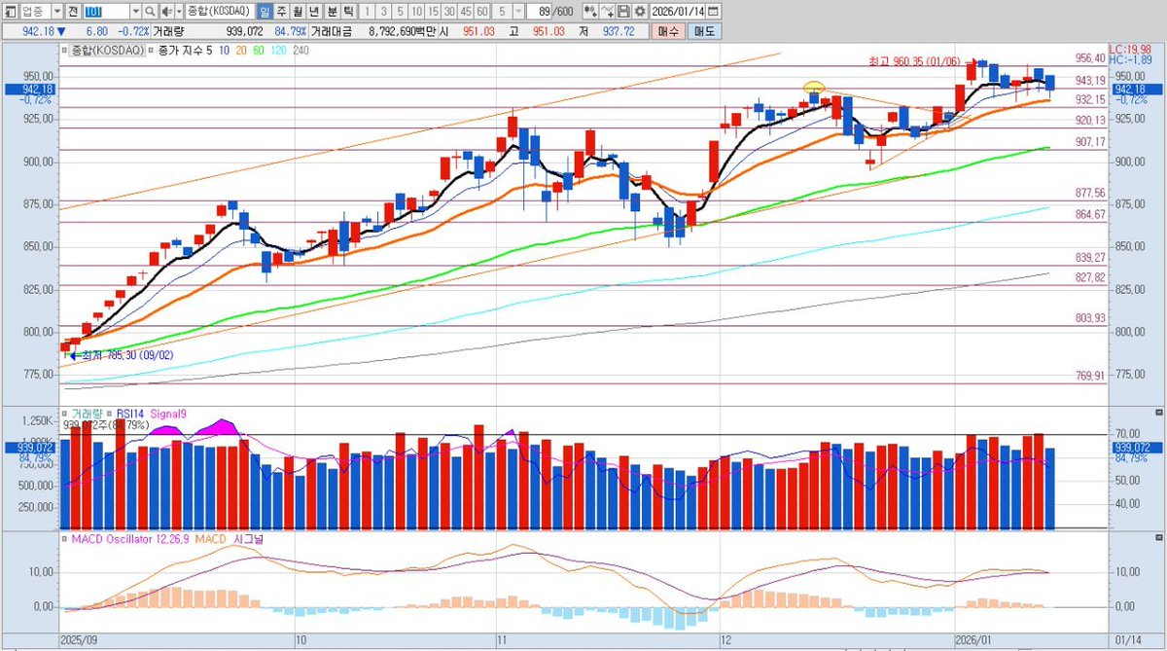1167x651 pixels.
Task: Click the 종합(KOSDAQ) chart legend label
Action: (108, 51)
